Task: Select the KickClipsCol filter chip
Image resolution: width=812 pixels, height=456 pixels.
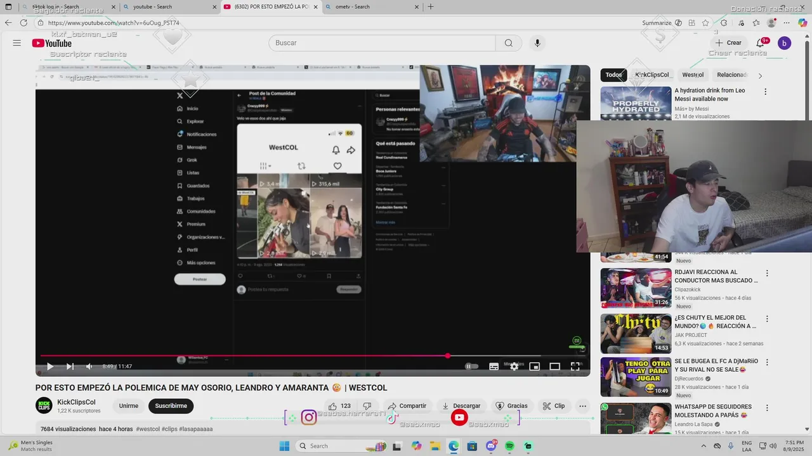Action: (652, 75)
